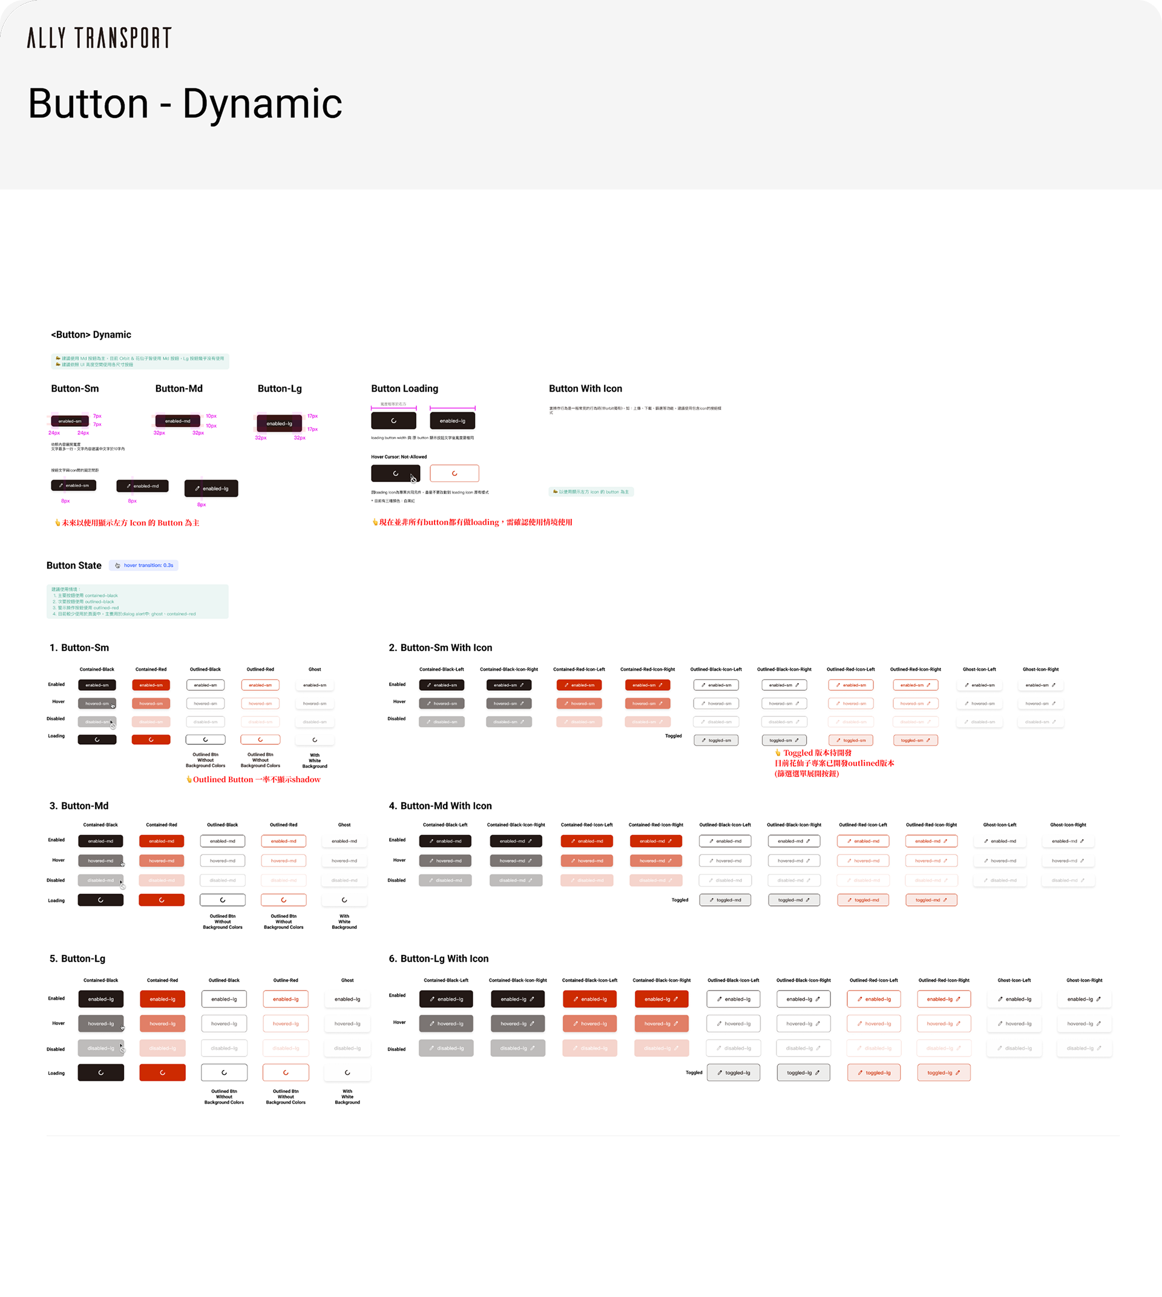The width and height of the screenshot is (1162, 1297).
Task: Click red spinner in outlined Hover Cursor loading button
Action: tap(454, 474)
